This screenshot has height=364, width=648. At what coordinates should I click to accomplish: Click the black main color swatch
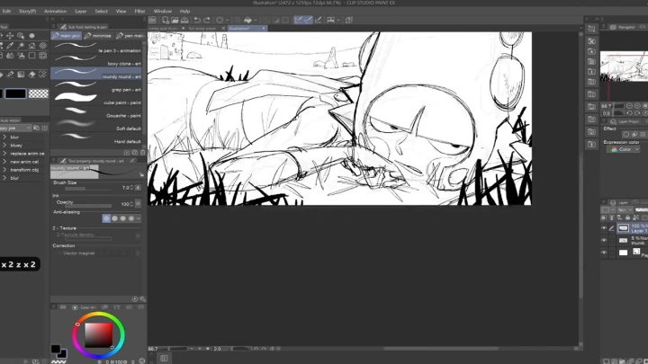[15, 93]
